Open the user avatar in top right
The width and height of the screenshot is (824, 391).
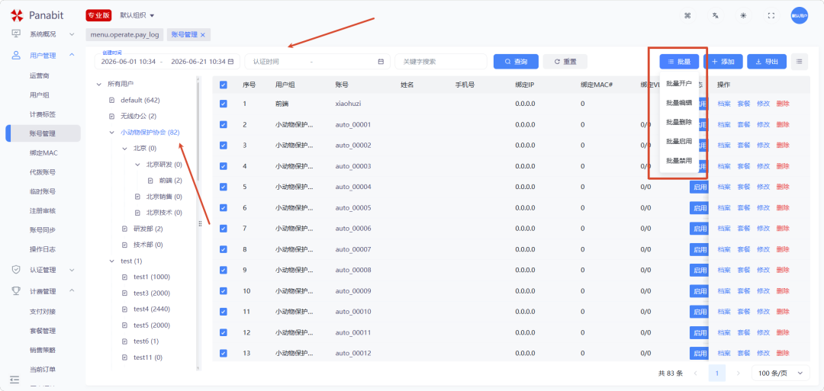[800, 15]
